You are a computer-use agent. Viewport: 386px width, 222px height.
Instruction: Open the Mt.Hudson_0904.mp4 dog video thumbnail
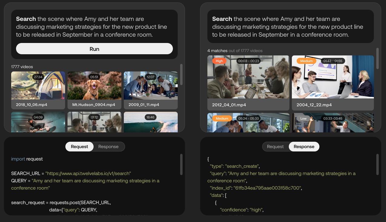[x=94, y=86]
